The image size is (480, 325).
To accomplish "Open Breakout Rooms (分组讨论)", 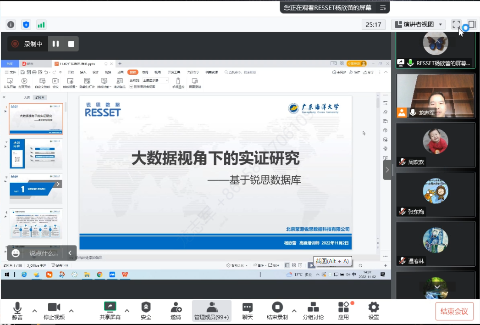I will pos(313,311).
